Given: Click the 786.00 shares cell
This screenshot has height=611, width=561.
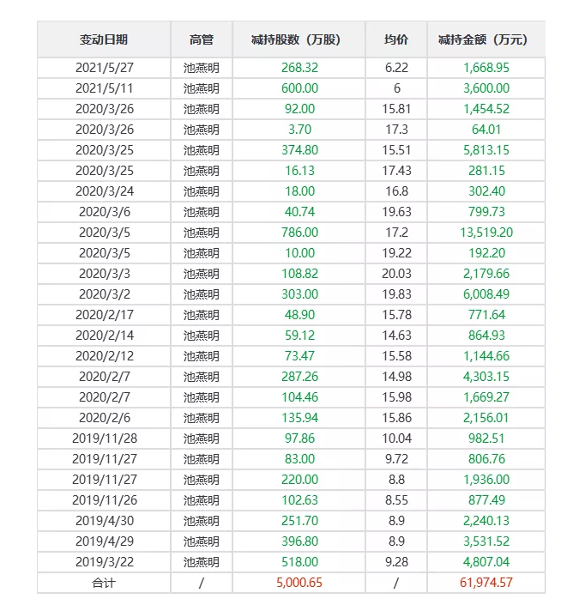Looking at the screenshot, I should [299, 232].
